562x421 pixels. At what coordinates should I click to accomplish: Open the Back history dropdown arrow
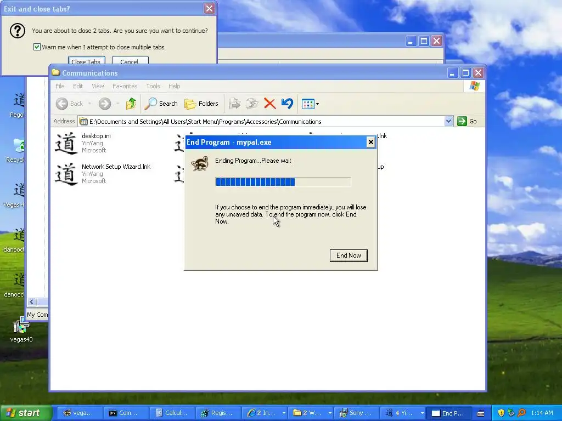click(89, 104)
